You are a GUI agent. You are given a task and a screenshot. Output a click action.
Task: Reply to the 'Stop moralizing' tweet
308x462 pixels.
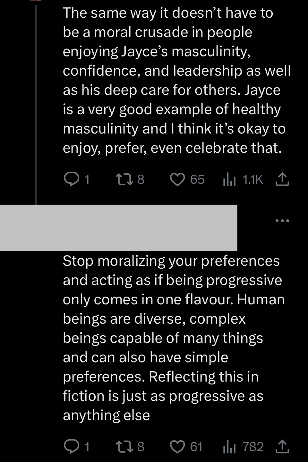[71, 447]
